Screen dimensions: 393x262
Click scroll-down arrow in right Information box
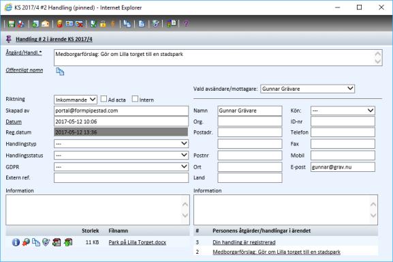pyautogui.click(x=373, y=216)
